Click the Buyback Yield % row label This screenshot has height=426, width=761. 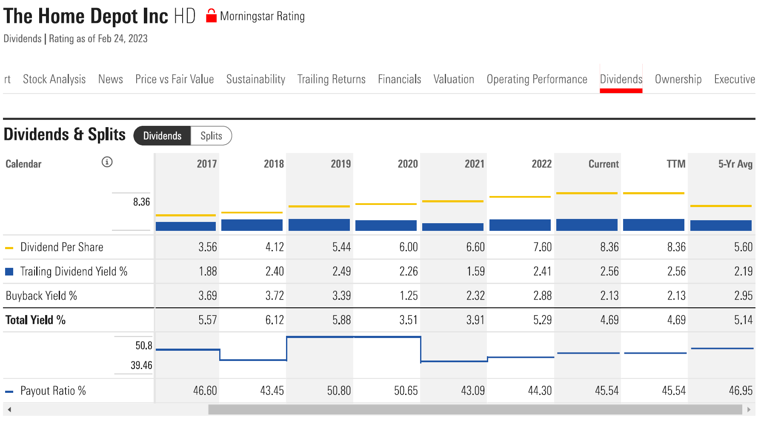pyautogui.click(x=41, y=296)
